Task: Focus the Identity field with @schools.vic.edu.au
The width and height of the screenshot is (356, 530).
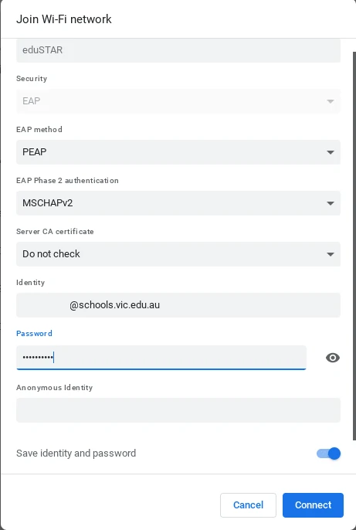Action: pos(178,305)
